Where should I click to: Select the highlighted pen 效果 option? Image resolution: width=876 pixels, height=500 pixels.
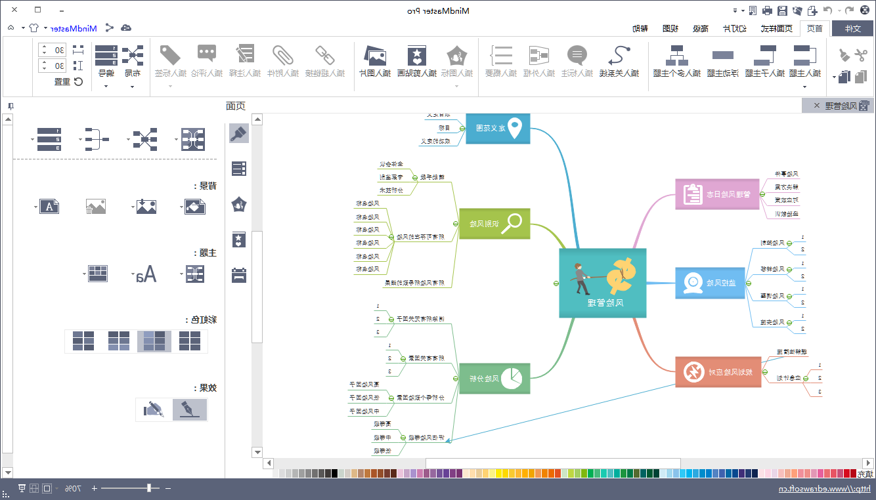tap(190, 409)
